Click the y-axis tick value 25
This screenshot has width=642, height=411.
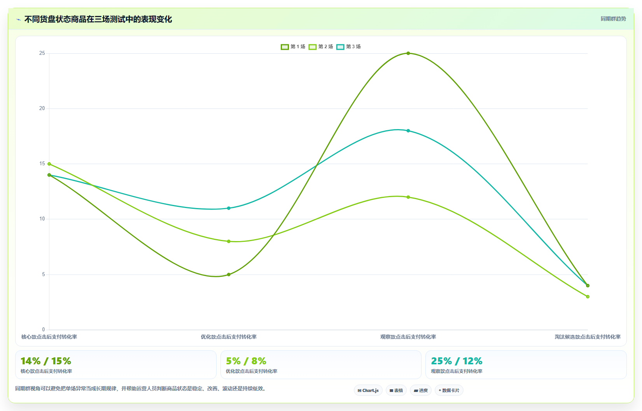pos(42,53)
